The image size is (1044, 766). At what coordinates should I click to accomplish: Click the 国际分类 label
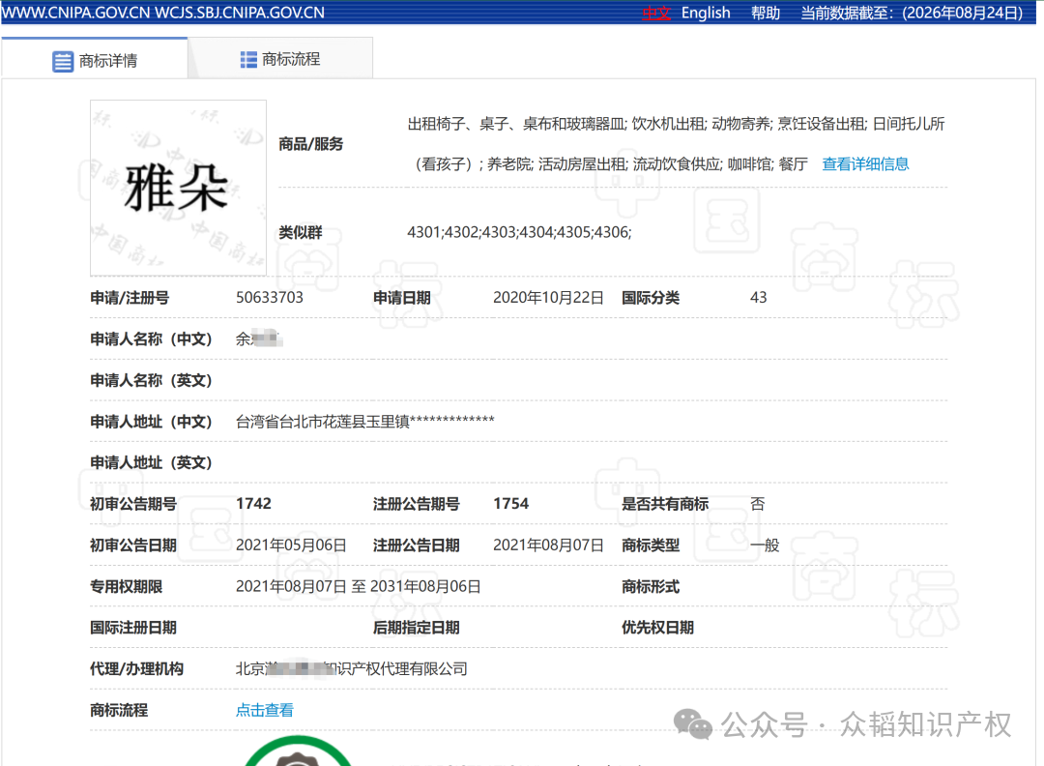(x=650, y=298)
